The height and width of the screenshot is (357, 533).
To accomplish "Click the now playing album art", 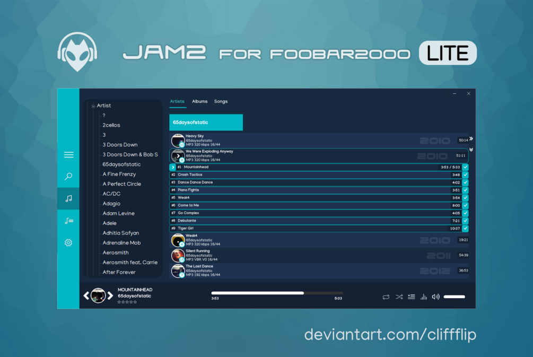I will point(98,295).
